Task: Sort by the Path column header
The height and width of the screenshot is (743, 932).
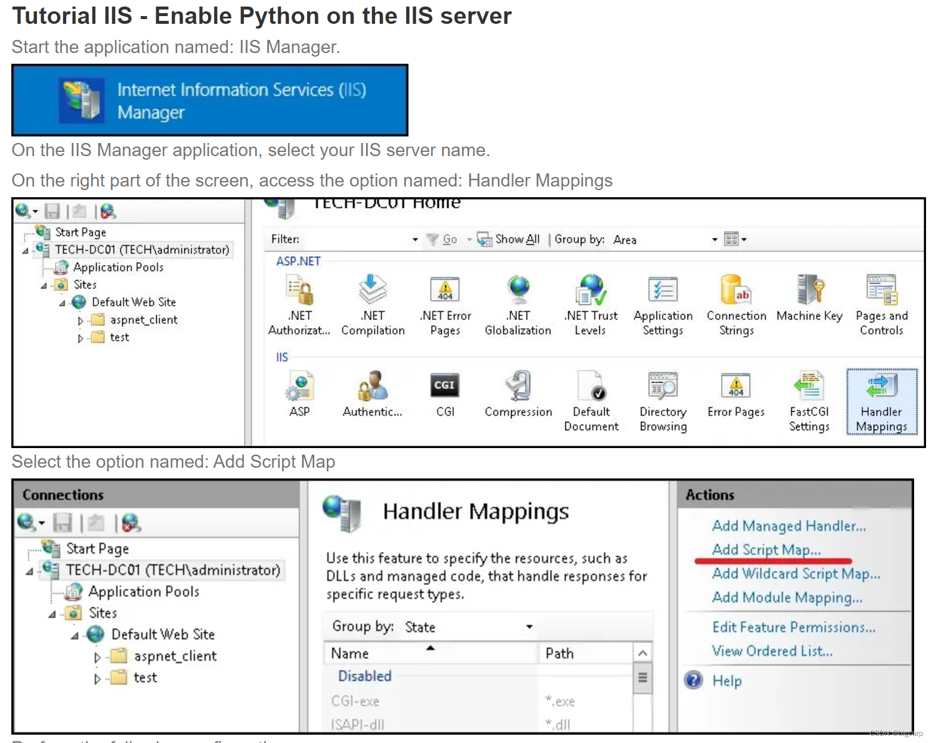Action: (586, 653)
